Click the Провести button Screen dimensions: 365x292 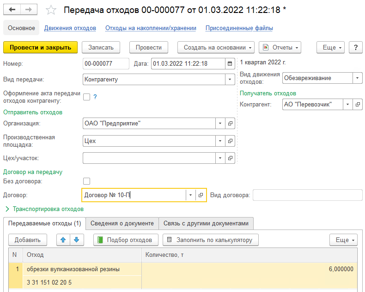pyautogui.click(x=148, y=47)
